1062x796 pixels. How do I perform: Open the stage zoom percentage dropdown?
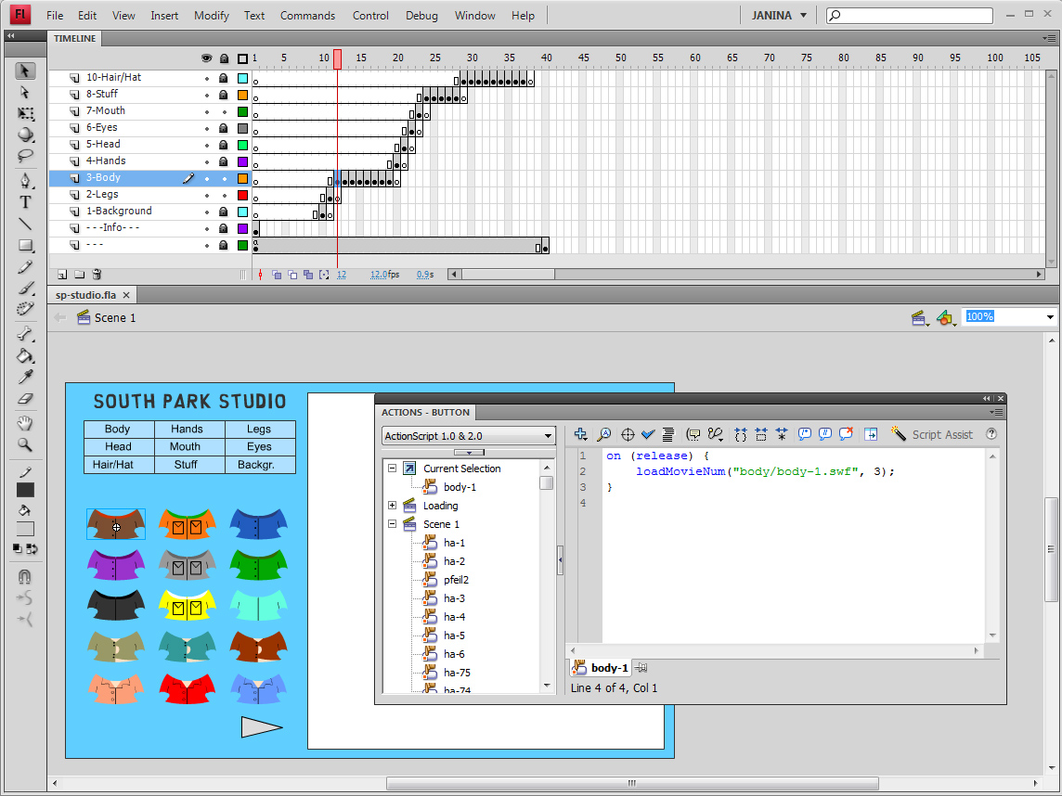1050,316
